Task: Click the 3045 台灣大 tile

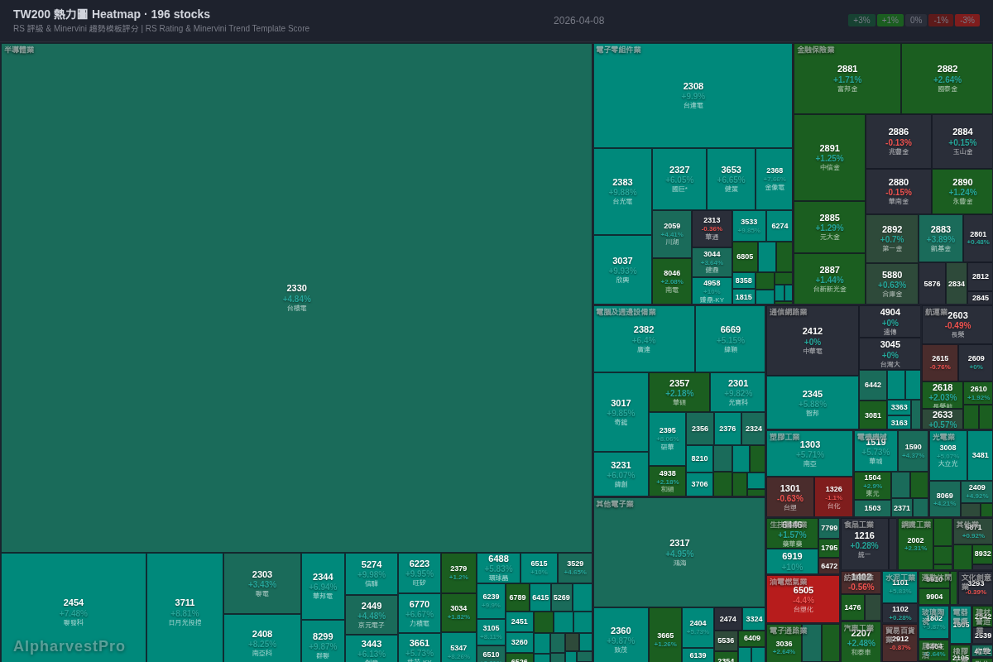Action: 890,353
